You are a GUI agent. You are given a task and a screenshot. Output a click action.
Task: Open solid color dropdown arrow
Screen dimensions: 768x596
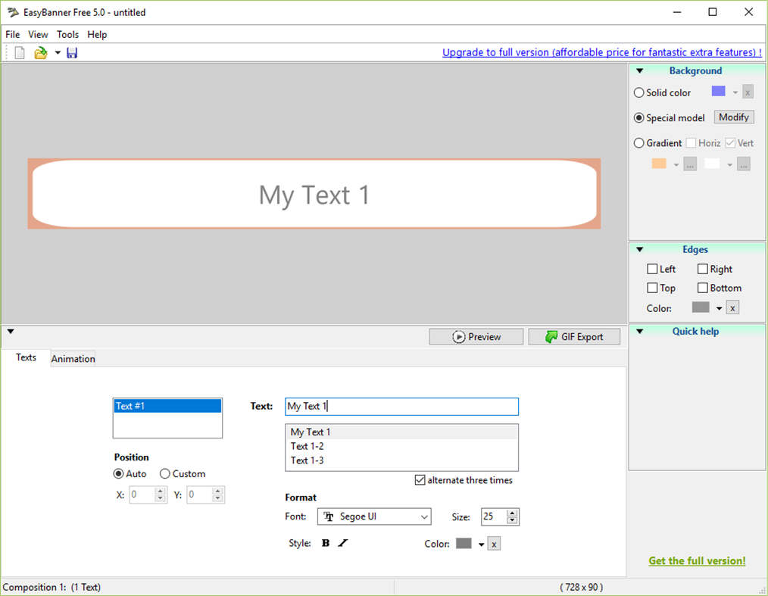click(735, 92)
